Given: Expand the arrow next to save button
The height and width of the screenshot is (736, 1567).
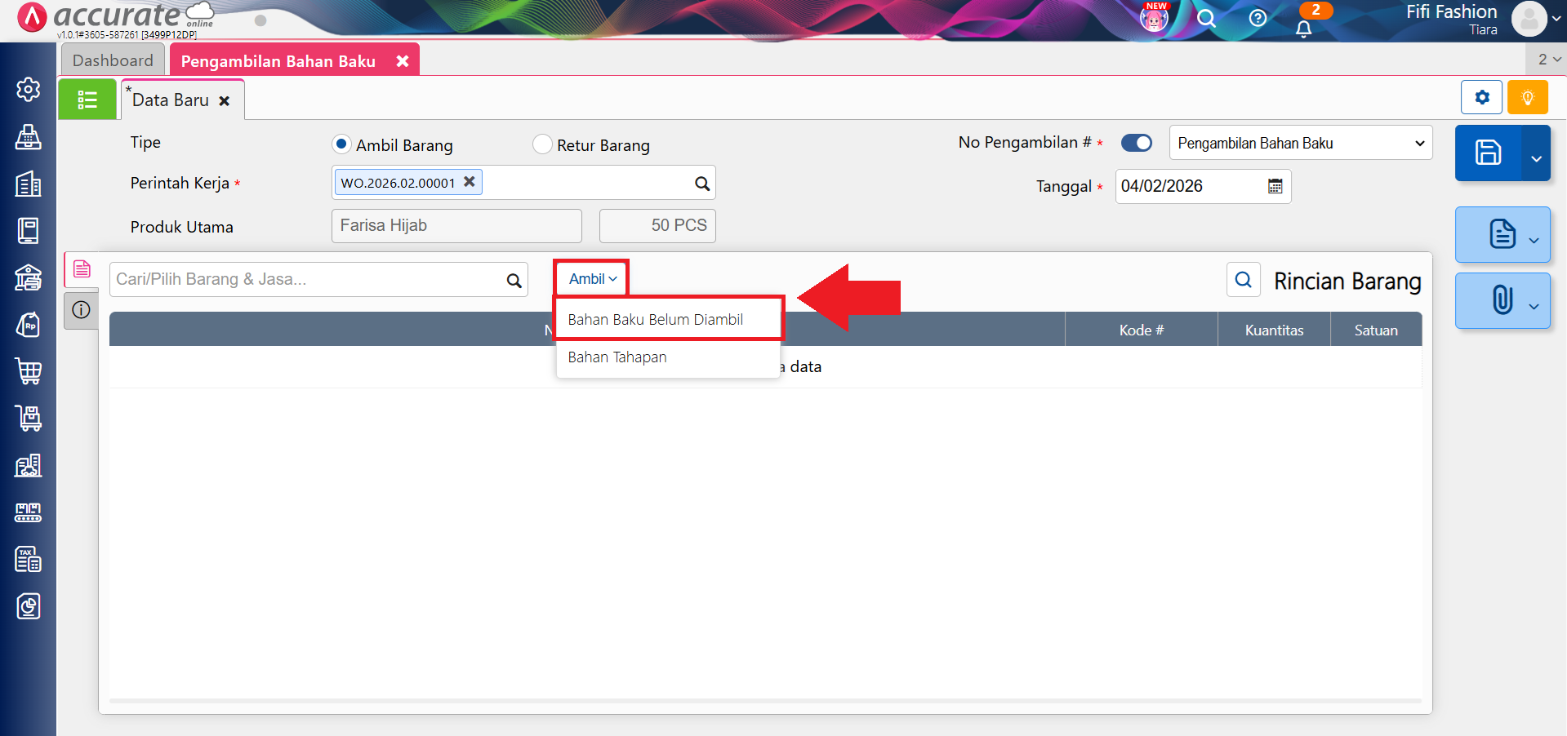Looking at the screenshot, I should click(x=1536, y=158).
